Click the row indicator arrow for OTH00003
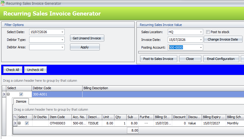 tap(15, 123)
